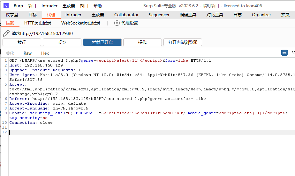Select the Raw view tab
295x176 pixels.
27,53
